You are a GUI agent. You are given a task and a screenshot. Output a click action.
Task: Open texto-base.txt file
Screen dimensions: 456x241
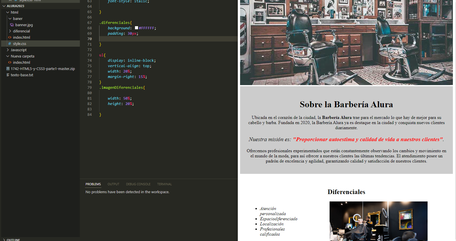tap(22, 75)
